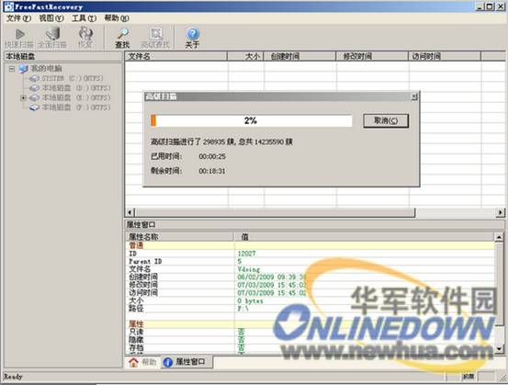Sort by the 访问时间 column header
The image size is (508, 385).
[x=445, y=56]
